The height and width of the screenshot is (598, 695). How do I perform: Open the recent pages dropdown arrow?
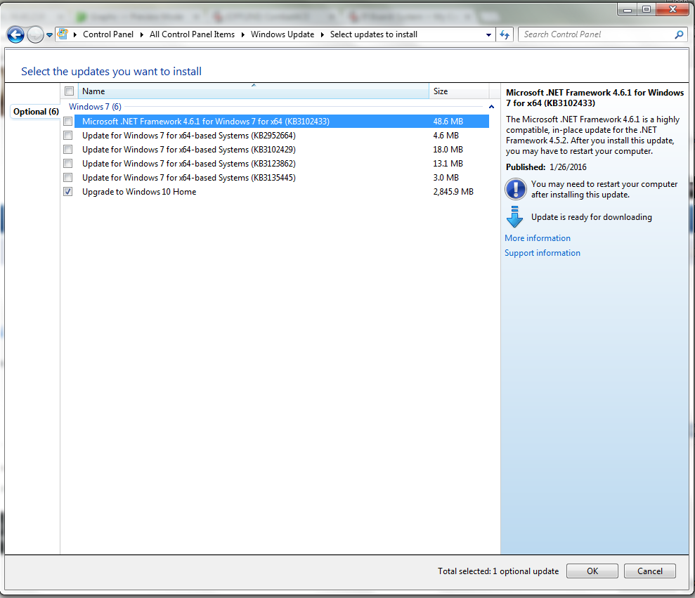pyautogui.click(x=49, y=34)
